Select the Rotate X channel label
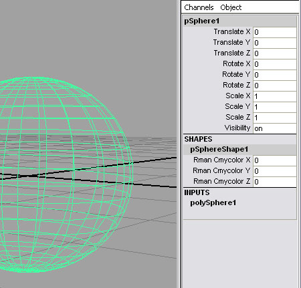Viewport: 301px width, 288px height. pos(237,63)
